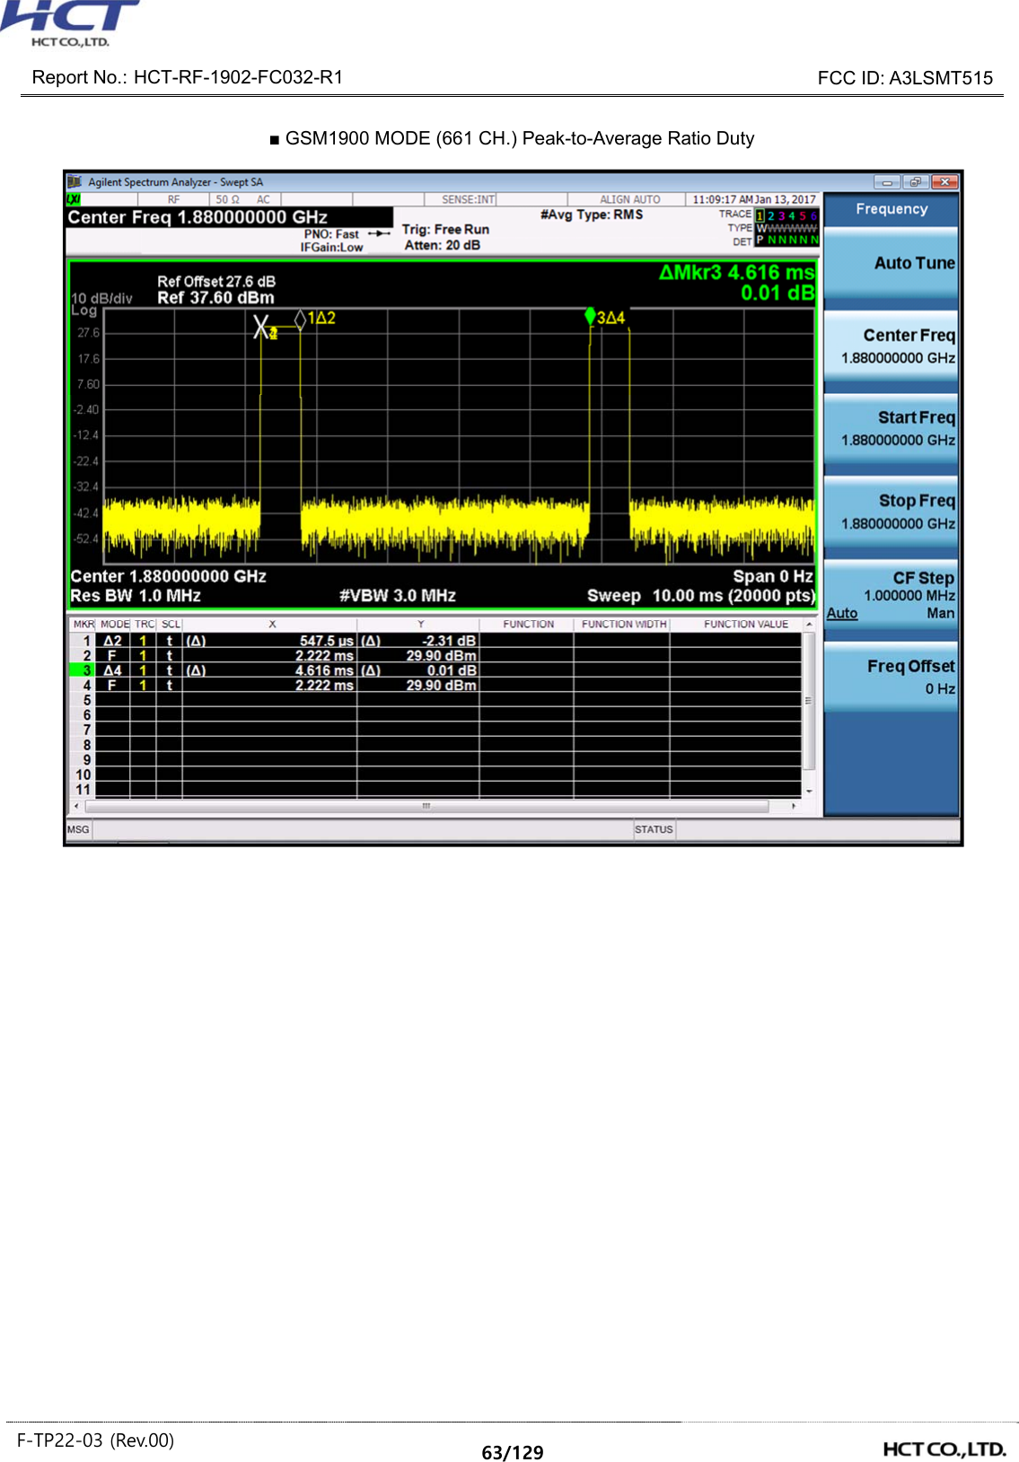Click the #VBW 3.0 MHz label
This screenshot has width=1019, height=1462.
[398, 596]
